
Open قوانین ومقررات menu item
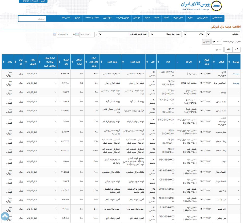(123, 18)
